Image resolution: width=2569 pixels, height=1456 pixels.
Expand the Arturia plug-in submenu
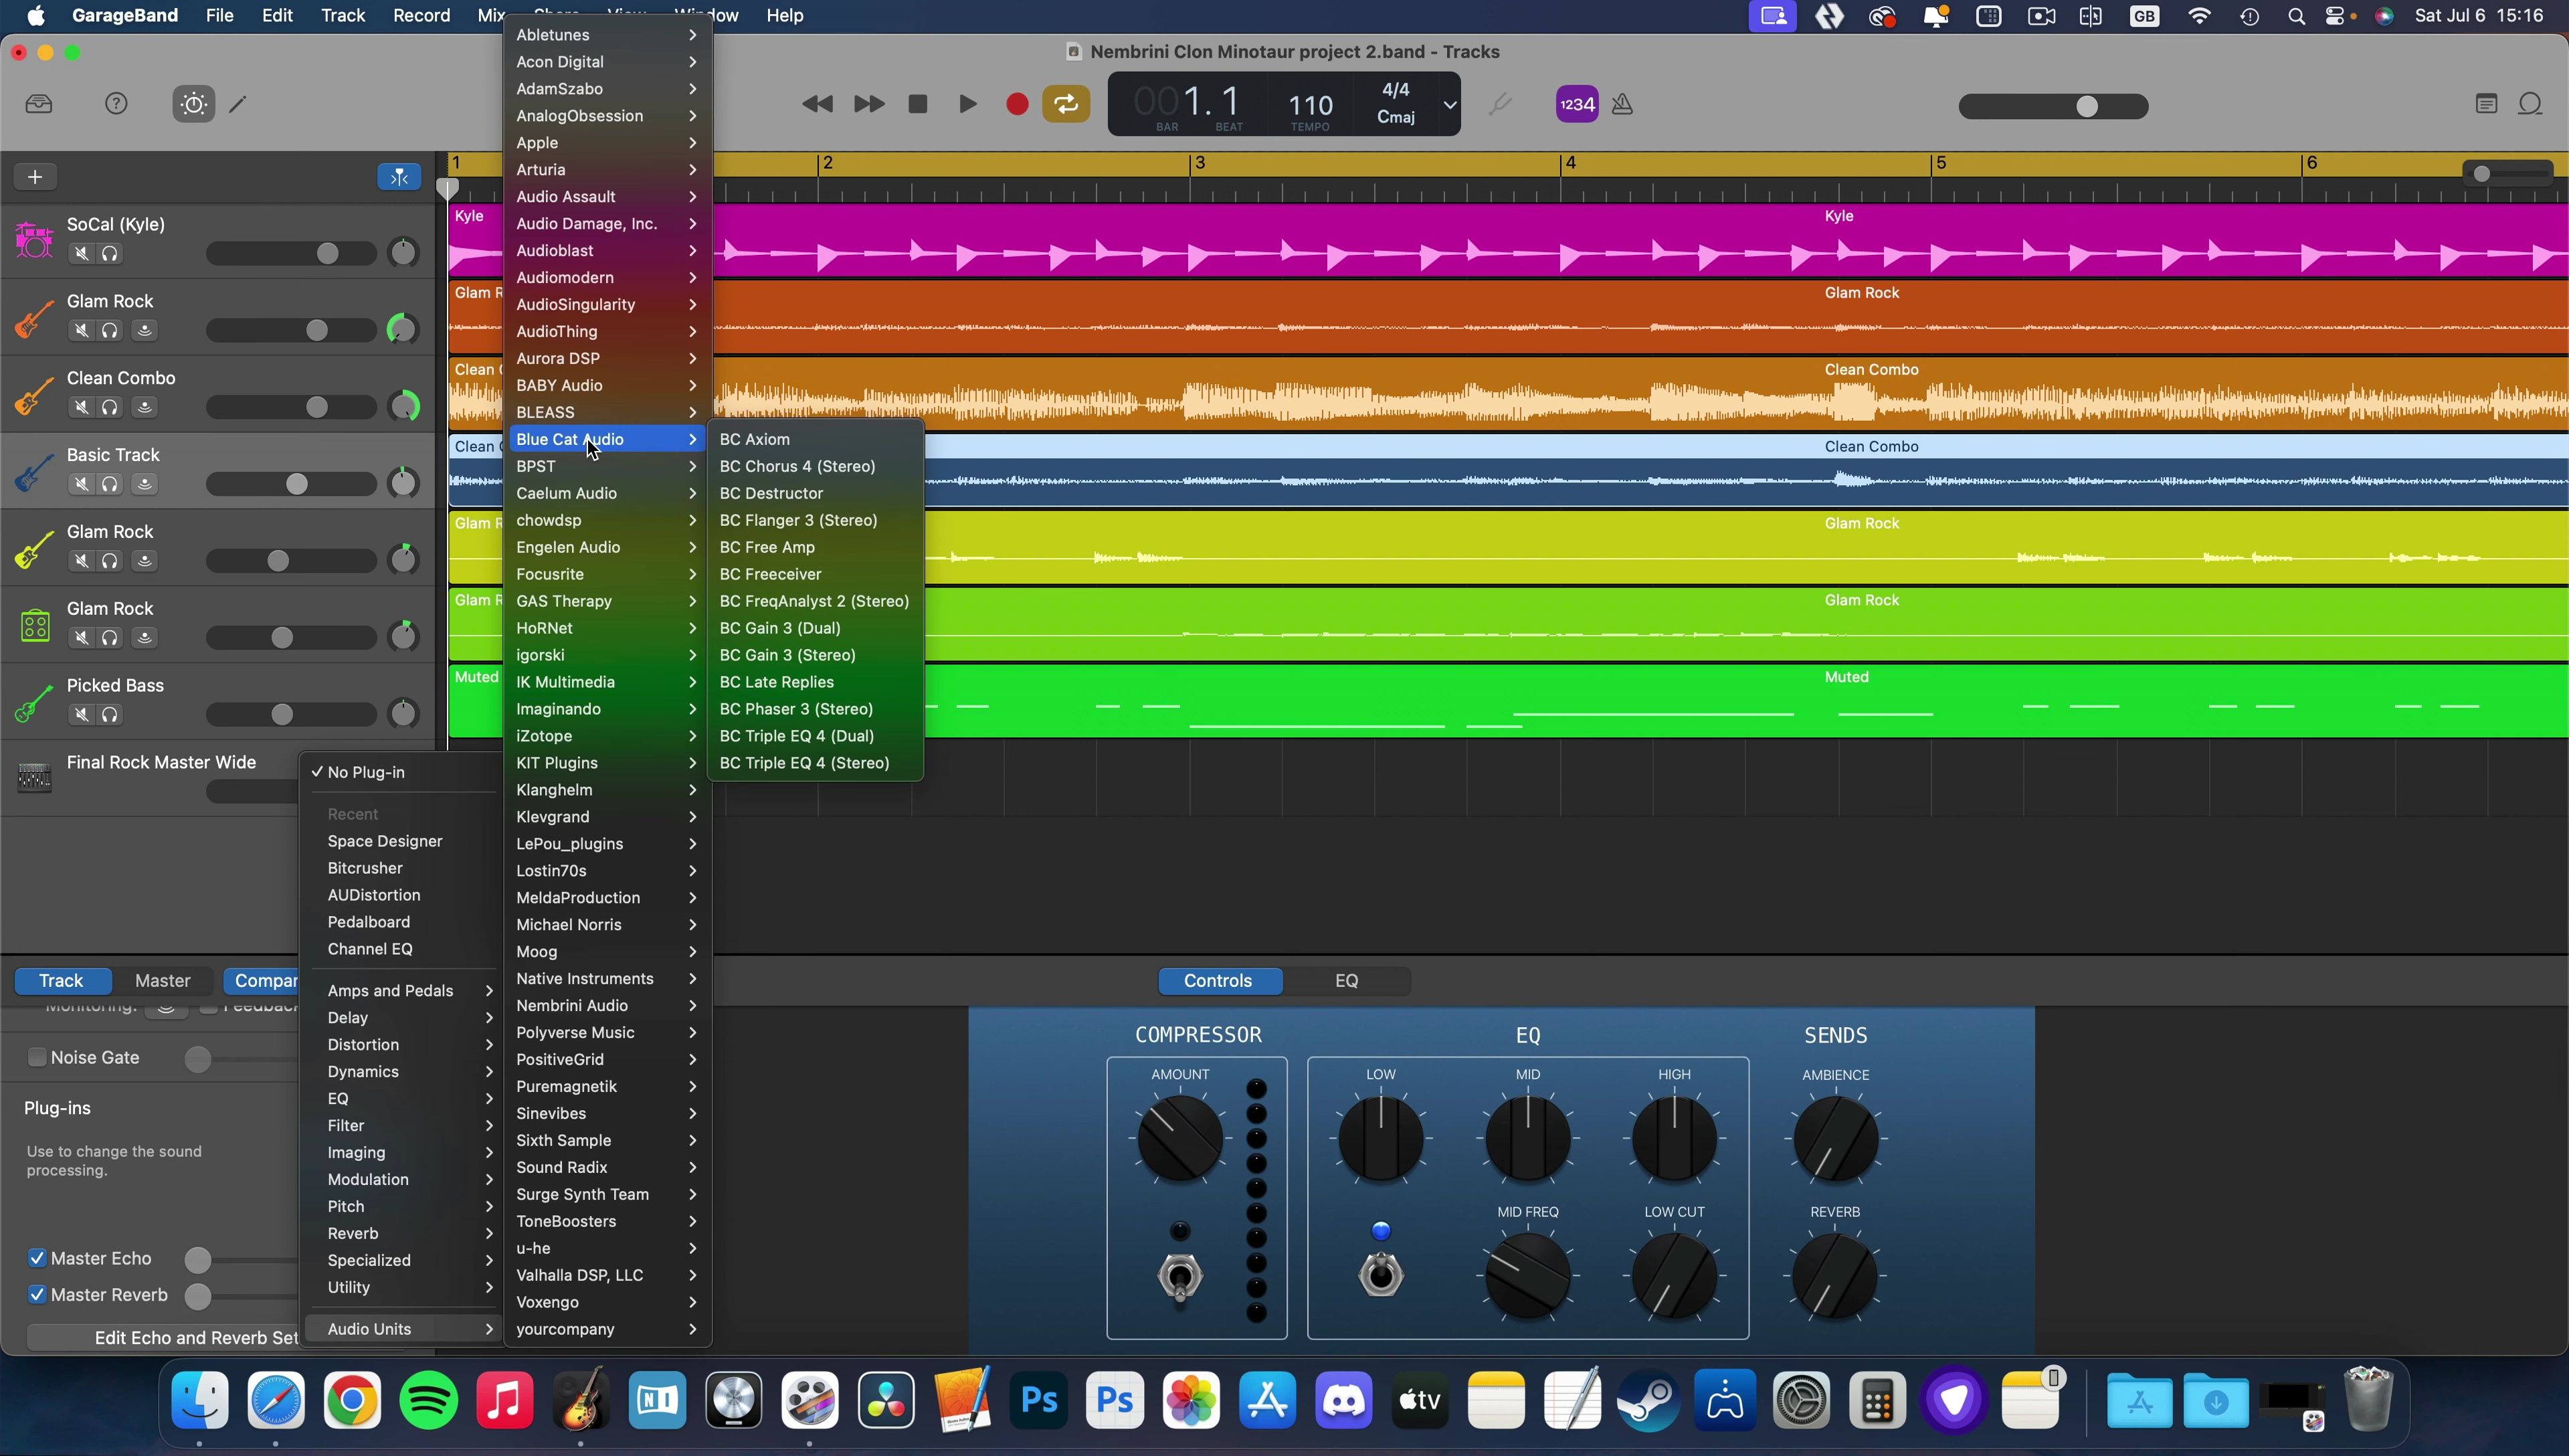tap(605, 169)
